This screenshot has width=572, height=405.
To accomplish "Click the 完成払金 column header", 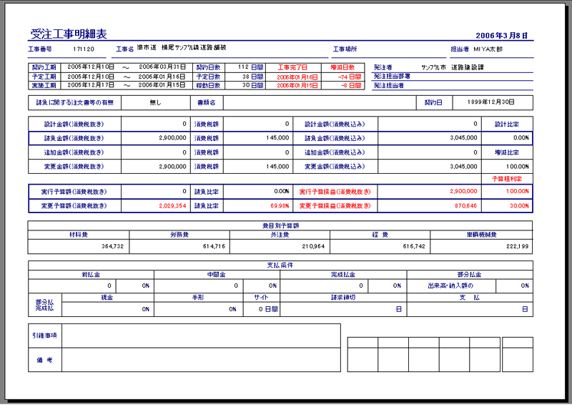I will coord(343,275).
